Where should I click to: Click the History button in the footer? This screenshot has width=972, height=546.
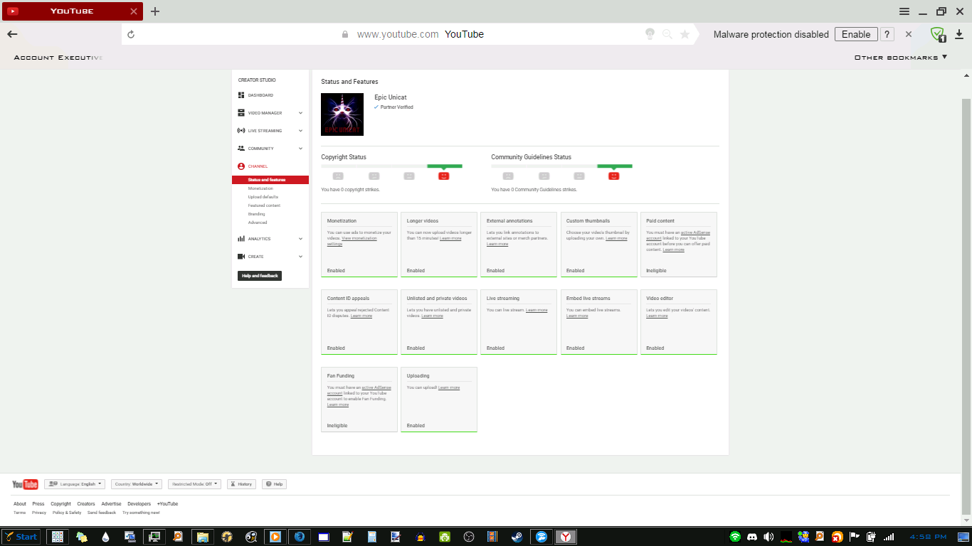(241, 484)
